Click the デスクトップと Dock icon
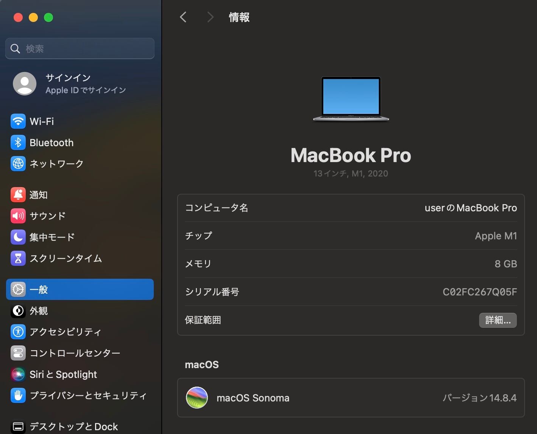Screen dimensions: 537x434 coord(18,427)
